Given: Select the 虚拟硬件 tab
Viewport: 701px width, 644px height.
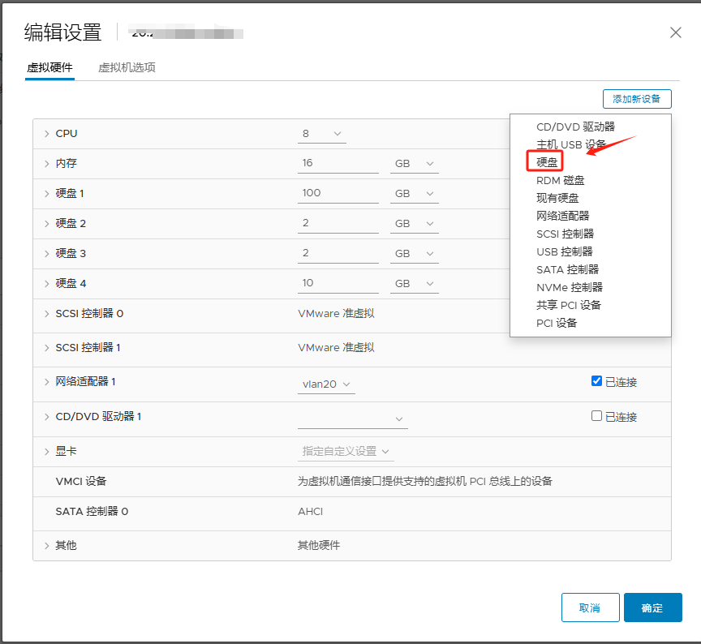Looking at the screenshot, I should click(x=49, y=67).
